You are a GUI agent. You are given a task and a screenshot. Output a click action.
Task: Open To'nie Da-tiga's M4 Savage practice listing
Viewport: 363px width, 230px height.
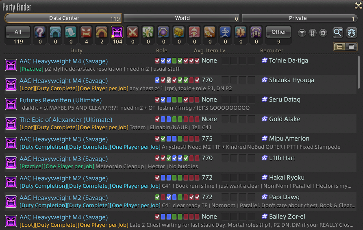180,65
